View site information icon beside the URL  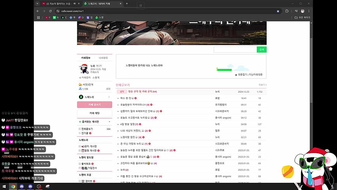point(58,11)
